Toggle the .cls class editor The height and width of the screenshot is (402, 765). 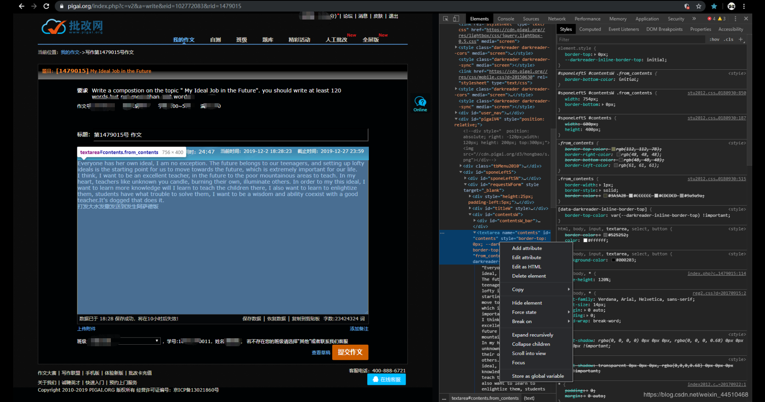click(729, 39)
